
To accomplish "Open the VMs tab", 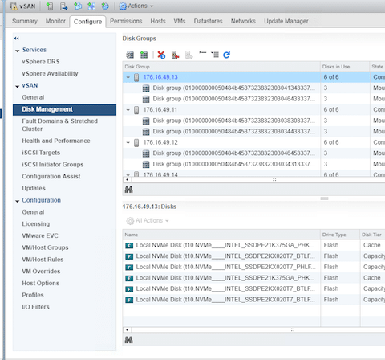I will point(180,21).
